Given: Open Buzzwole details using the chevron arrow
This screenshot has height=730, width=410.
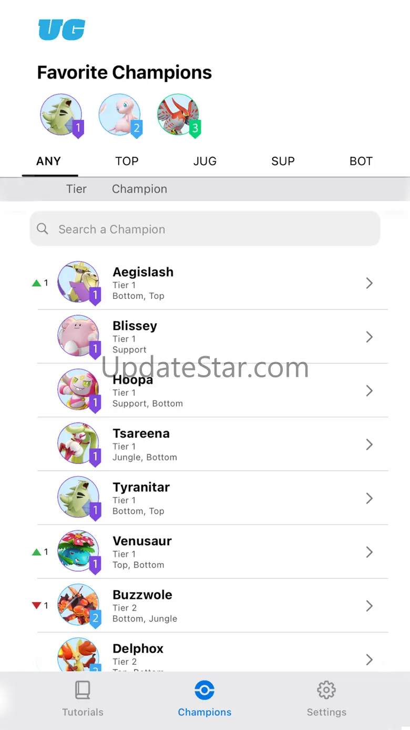Looking at the screenshot, I should [x=370, y=606].
